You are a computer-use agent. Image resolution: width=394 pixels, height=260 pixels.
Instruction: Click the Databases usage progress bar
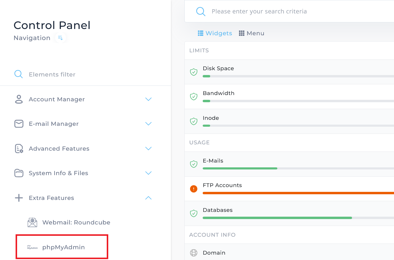tap(277, 218)
